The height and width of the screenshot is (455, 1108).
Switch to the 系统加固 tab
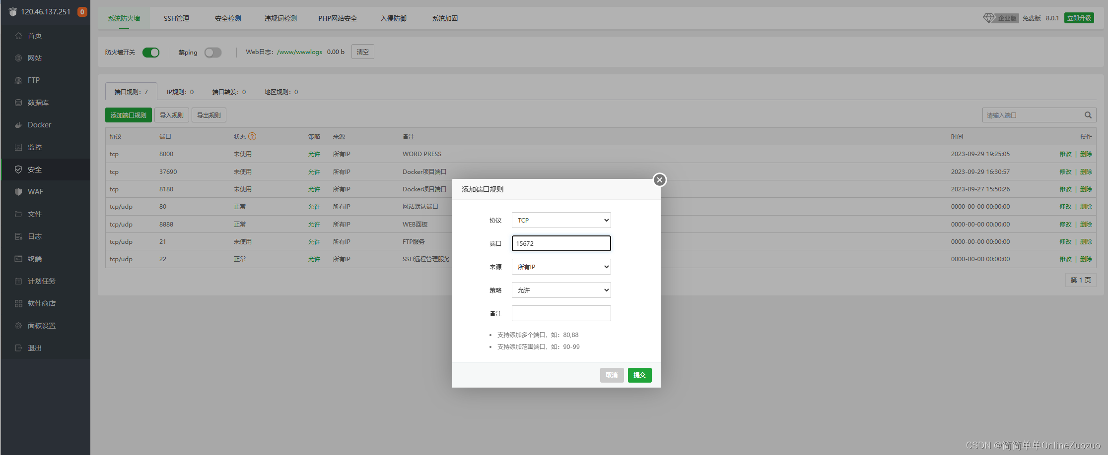click(445, 18)
